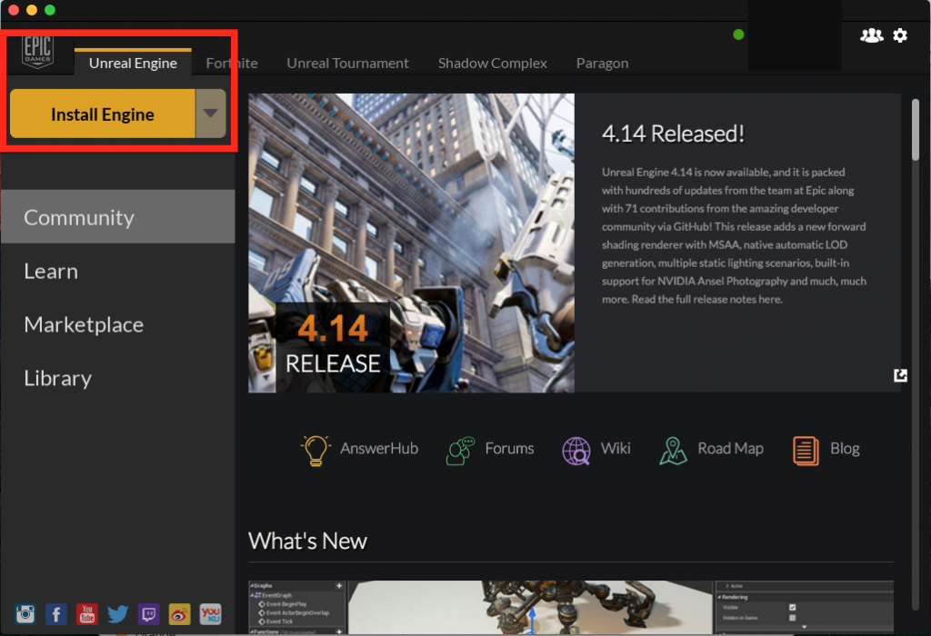The width and height of the screenshot is (931, 636).
Task: Expand the Install Engine dropdown arrow
Action: point(210,114)
